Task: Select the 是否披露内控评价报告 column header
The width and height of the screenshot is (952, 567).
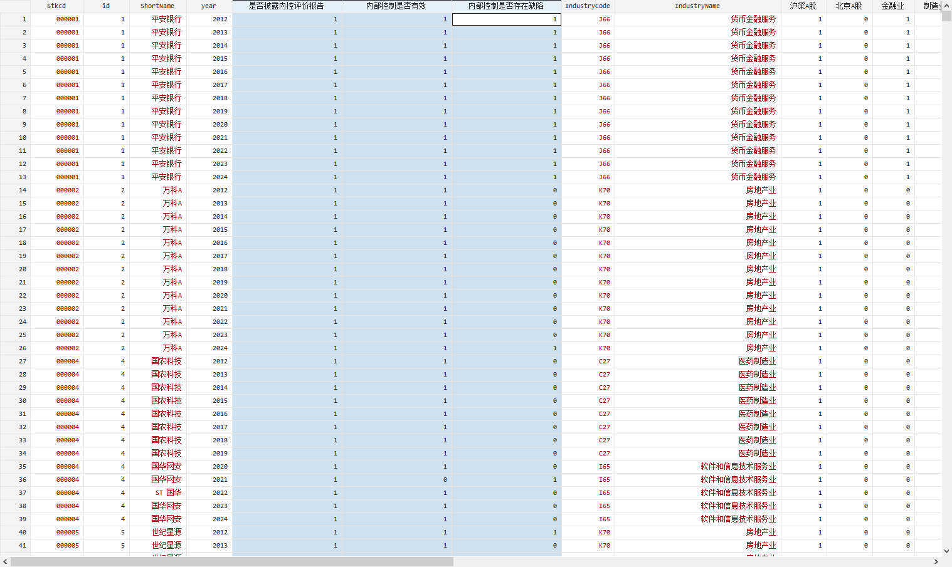Action: [287, 6]
